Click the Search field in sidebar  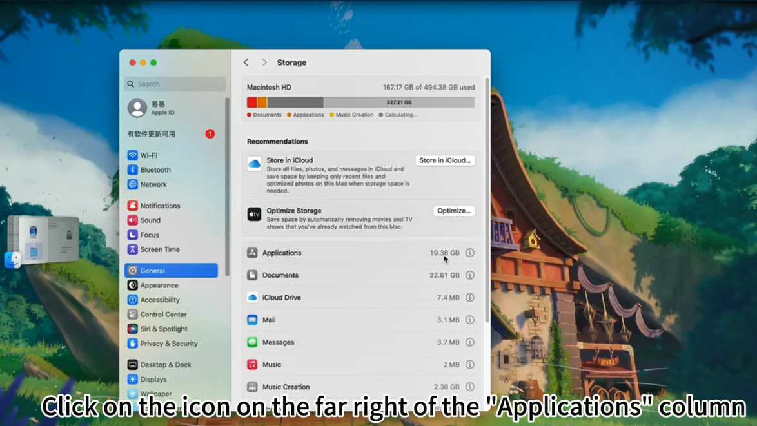pyautogui.click(x=175, y=84)
